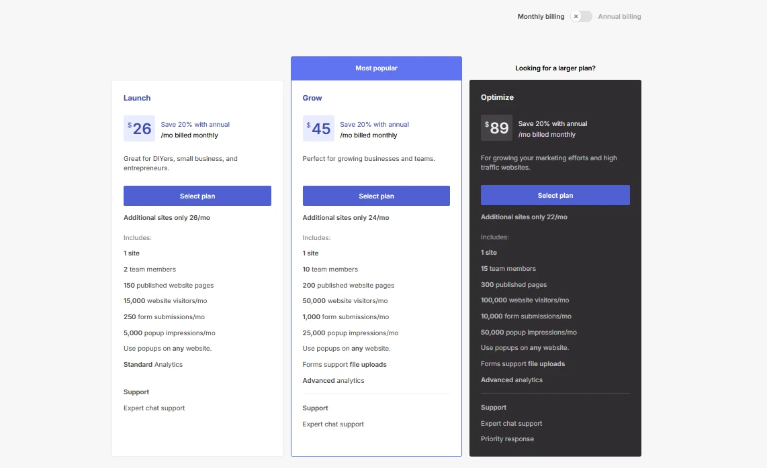Click Advanced analytics in Optimize plan

click(512, 380)
